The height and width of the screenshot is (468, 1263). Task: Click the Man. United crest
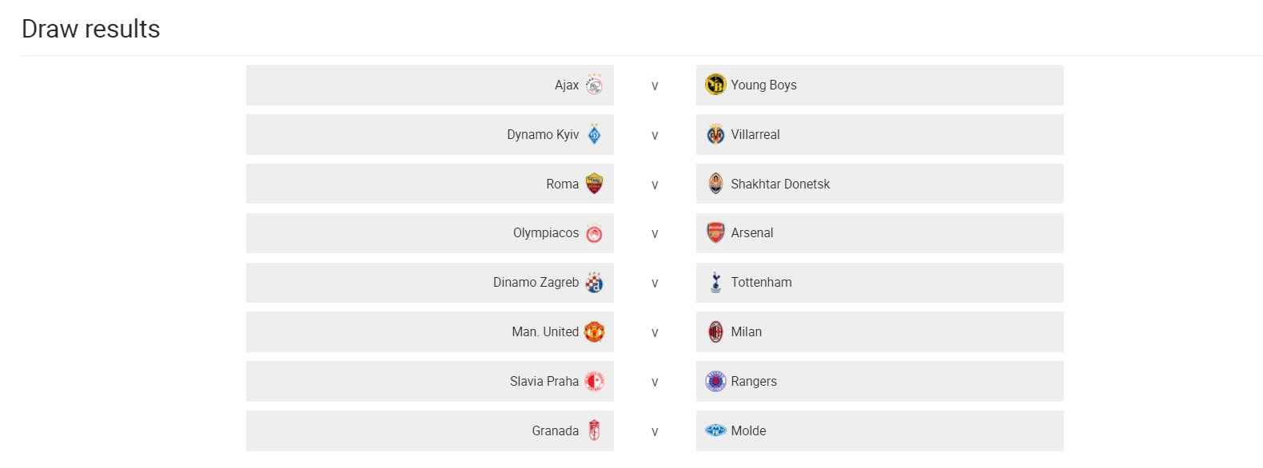pyautogui.click(x=594, y=331)
